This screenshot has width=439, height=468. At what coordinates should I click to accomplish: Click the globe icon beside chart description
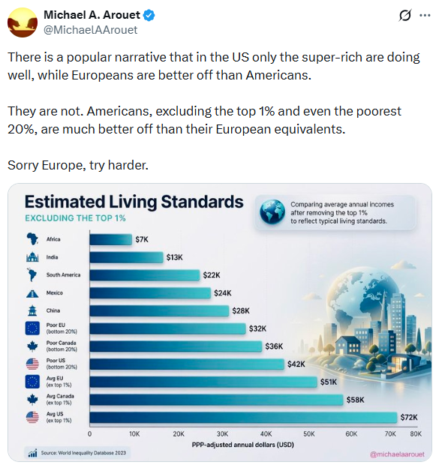tap(272, 212)
